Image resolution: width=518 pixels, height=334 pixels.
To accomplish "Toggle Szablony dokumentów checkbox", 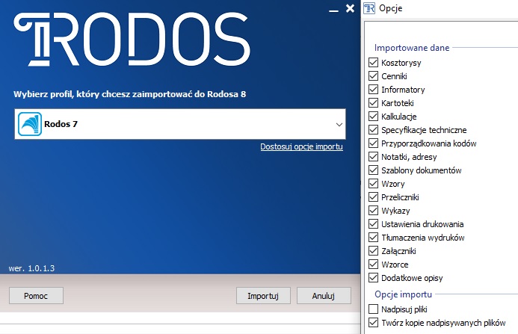I will click(x=373, y=170).
